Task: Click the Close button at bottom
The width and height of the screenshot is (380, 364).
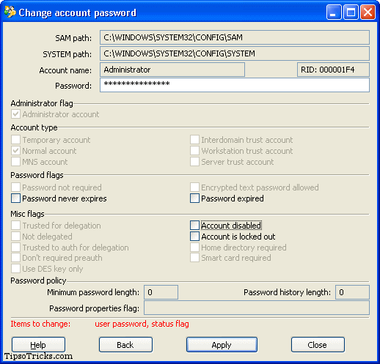Action: (318, 345)
